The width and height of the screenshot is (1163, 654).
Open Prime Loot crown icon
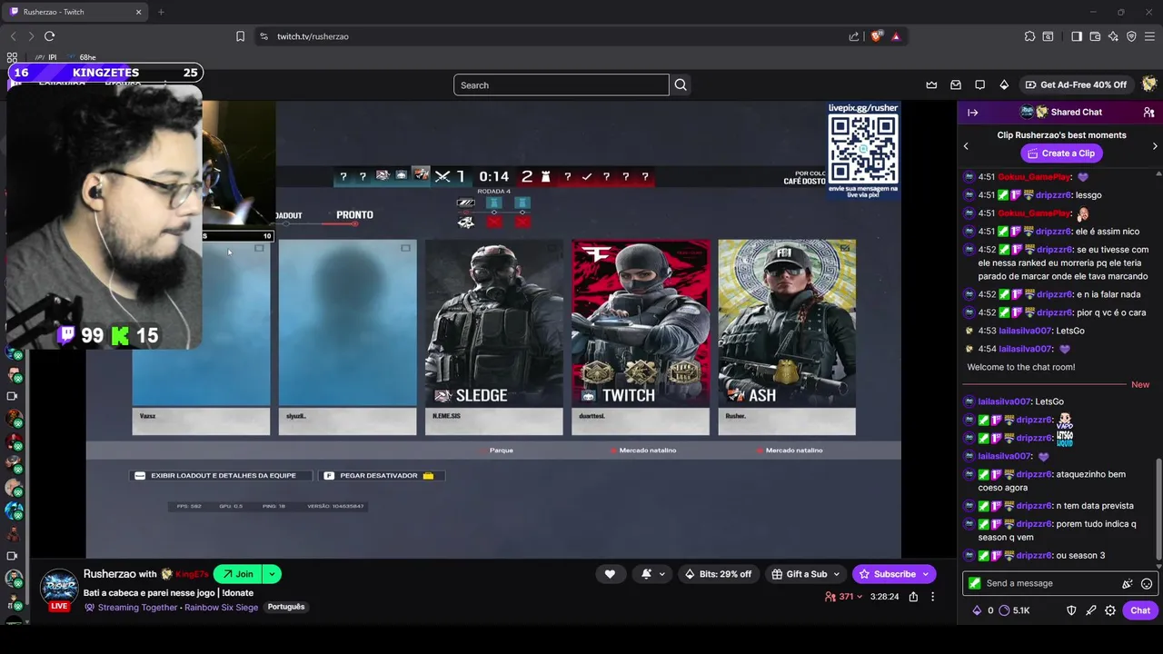pyautogui.click(x=931, y=84)
